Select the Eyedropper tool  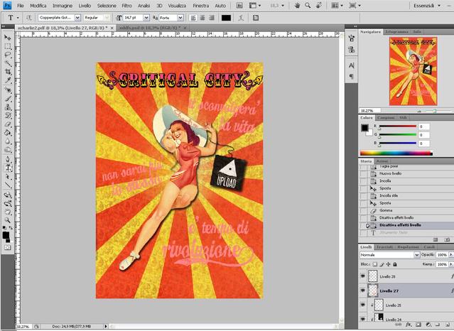coord(8,80)
